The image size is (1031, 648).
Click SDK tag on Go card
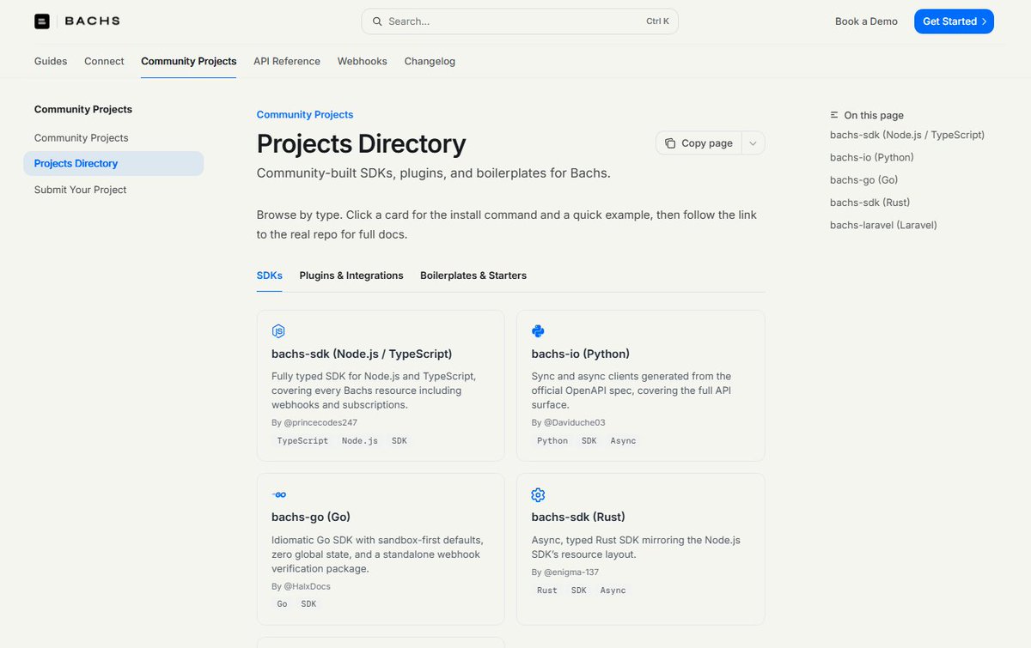309,603
